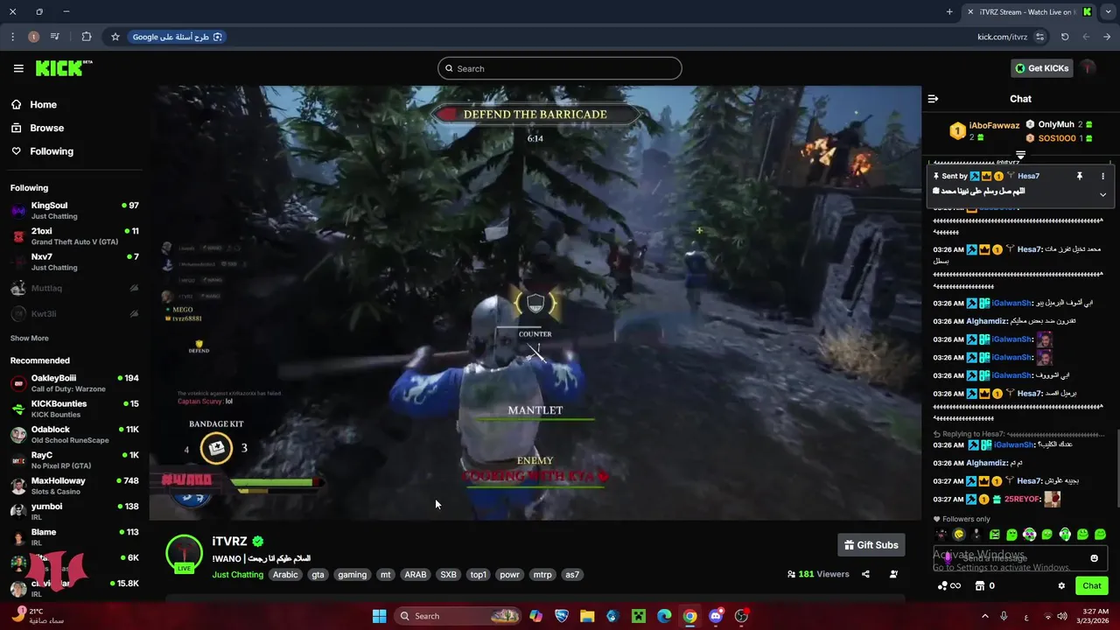Screen dimensions: 1120x630
Task: Open 21oxi followed channel
Action: tap(74, 236)
